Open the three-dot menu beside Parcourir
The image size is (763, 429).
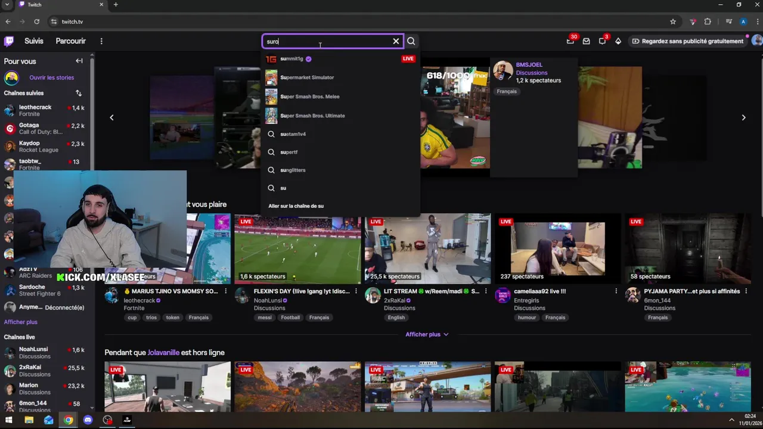(101, 41)
